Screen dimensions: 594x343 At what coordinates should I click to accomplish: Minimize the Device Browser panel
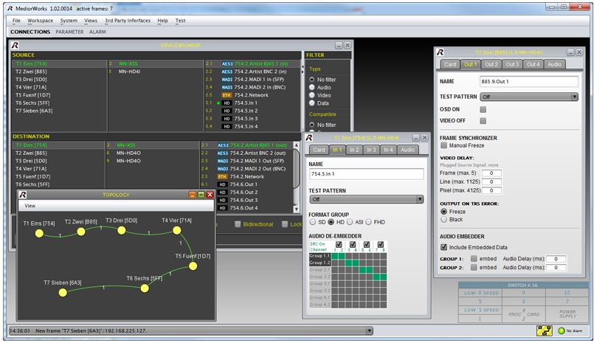(x=339, y=45)
